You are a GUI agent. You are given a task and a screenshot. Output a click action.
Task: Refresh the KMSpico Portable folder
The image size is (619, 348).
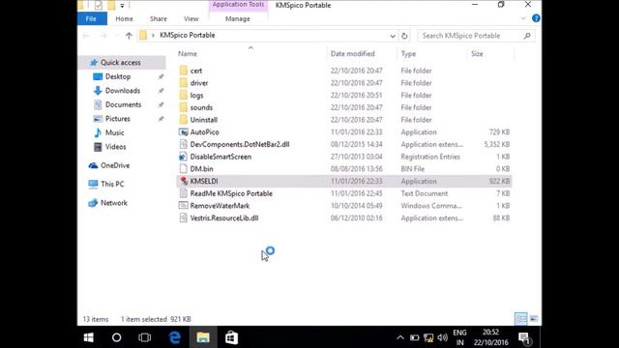coord(404,36)
